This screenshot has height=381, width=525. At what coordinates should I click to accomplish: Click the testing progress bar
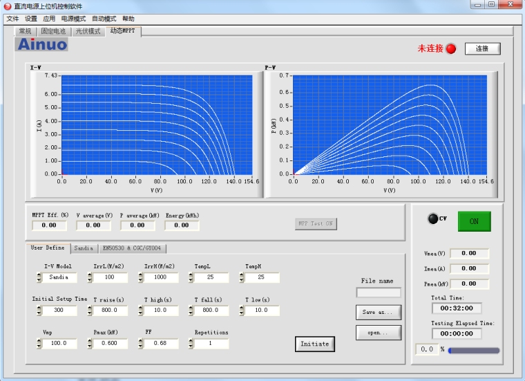point(473,351)
